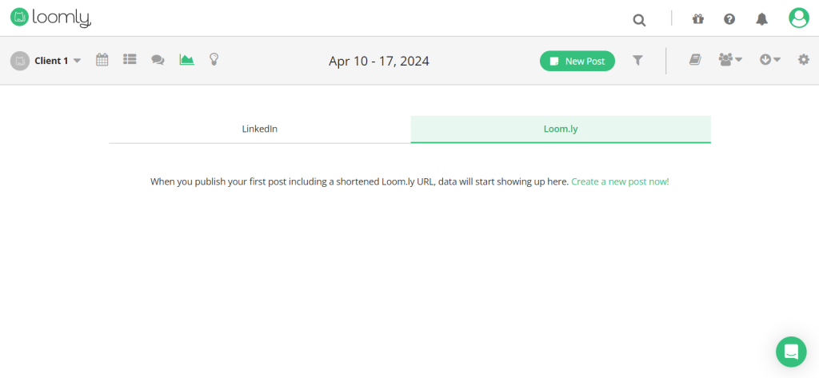Screen dimensions: 819x378
Task: Select the Loom.ly tab
Action: tap(561, 129)
